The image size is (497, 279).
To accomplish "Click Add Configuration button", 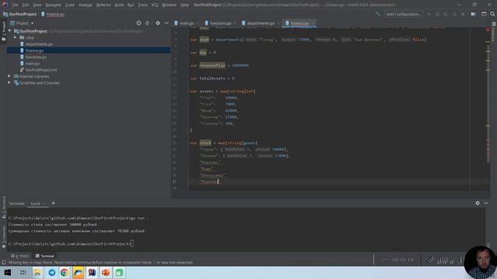I will click(x=403, y=14).
